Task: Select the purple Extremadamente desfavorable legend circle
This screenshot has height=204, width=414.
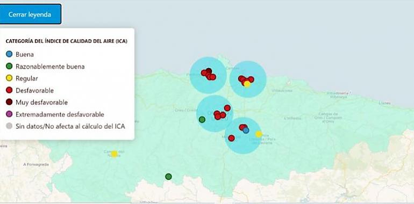Action: coord(9,114)
